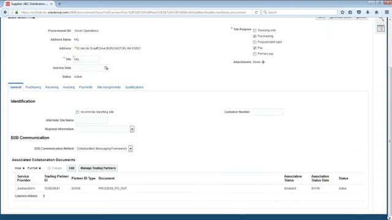This screenshot has width=392, height=220.
Task: Open B2B Communication Method dropdown
Action: pos(130,148)
